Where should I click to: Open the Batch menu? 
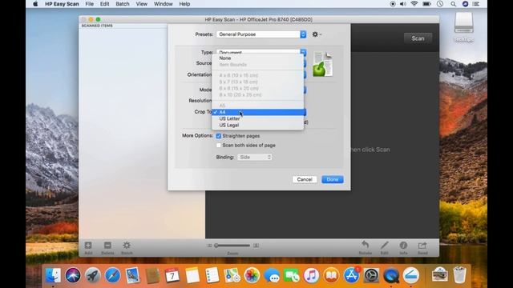click(x=123, y=4)
